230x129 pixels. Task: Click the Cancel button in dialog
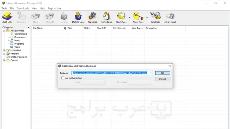(x=163, y=79)
